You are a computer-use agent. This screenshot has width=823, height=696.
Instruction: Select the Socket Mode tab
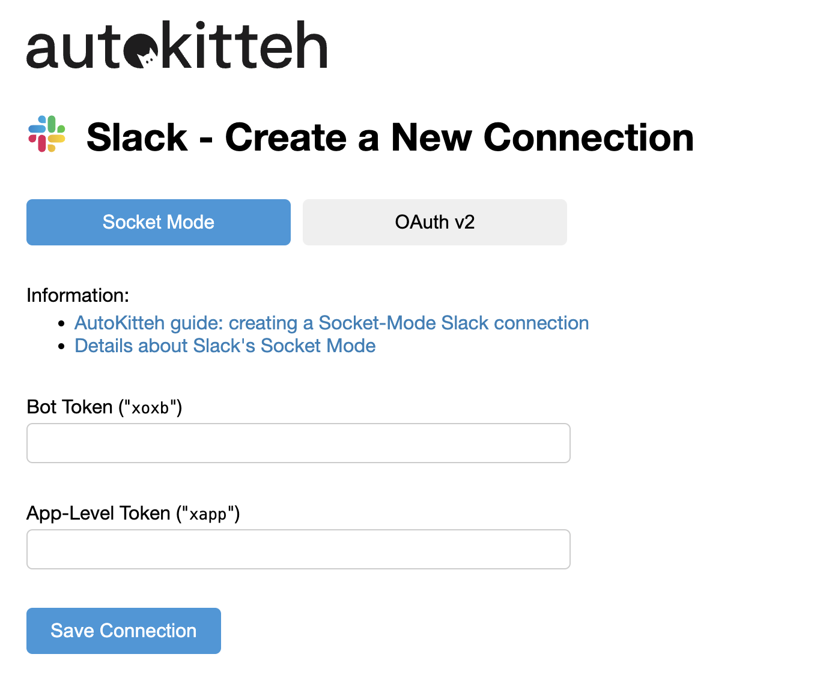click(159, 222)
